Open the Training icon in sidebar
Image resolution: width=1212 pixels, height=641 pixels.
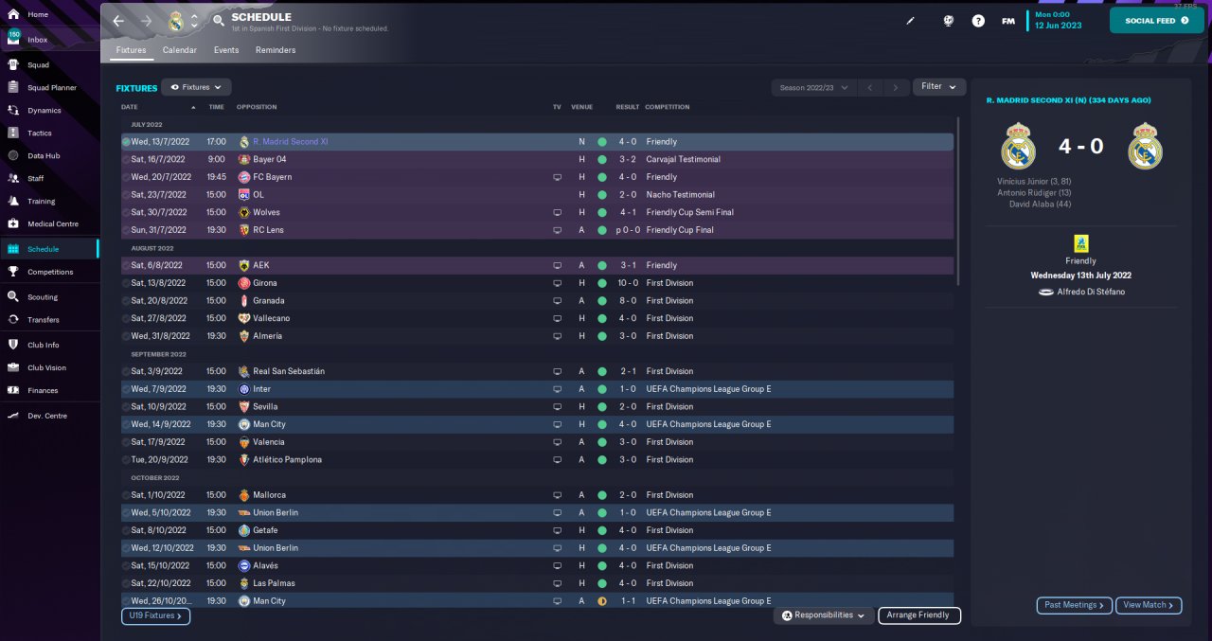click(13, 202)
